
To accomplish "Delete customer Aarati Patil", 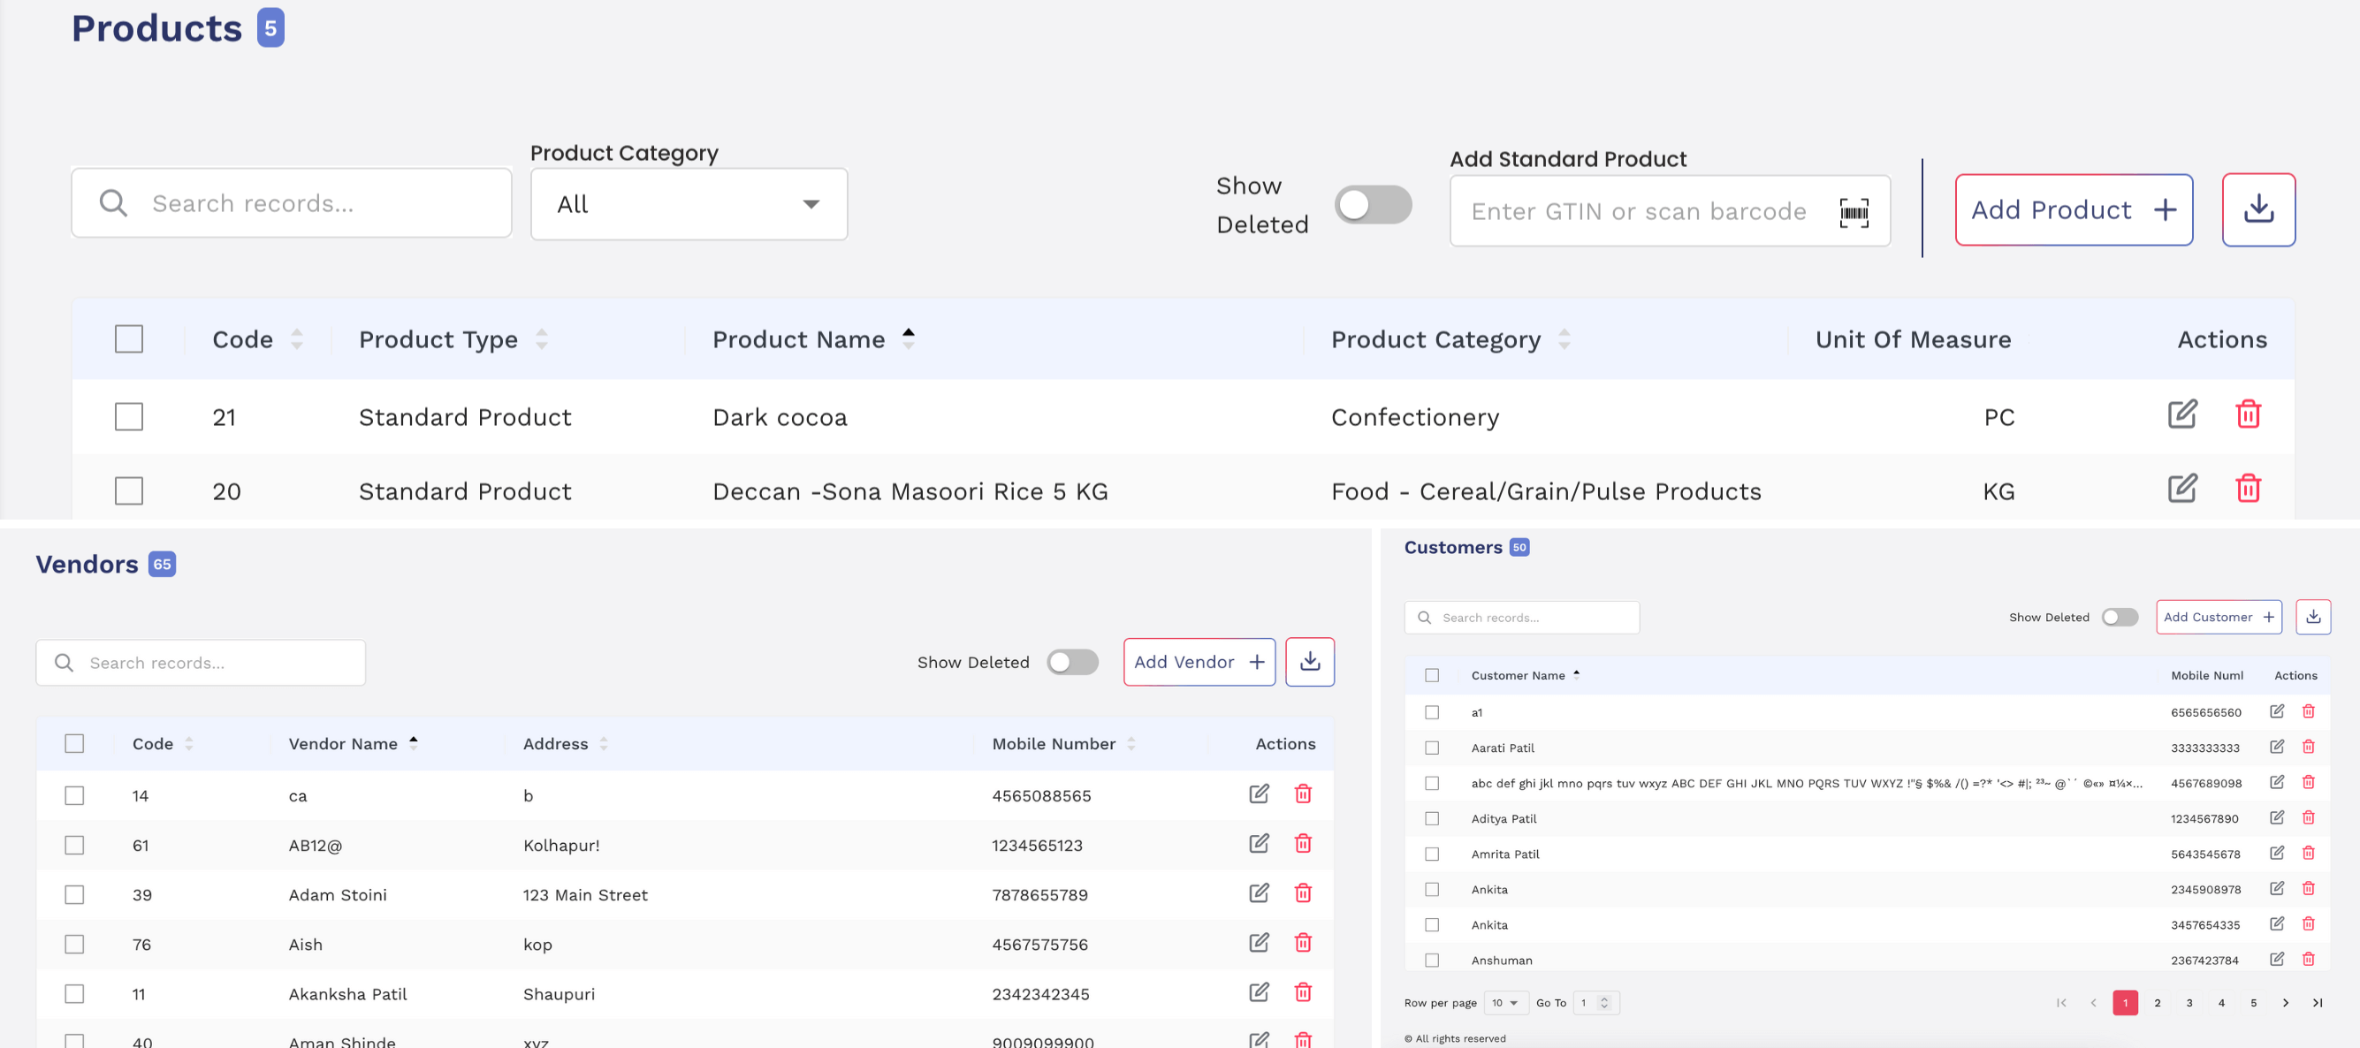I will (2308, 747).
